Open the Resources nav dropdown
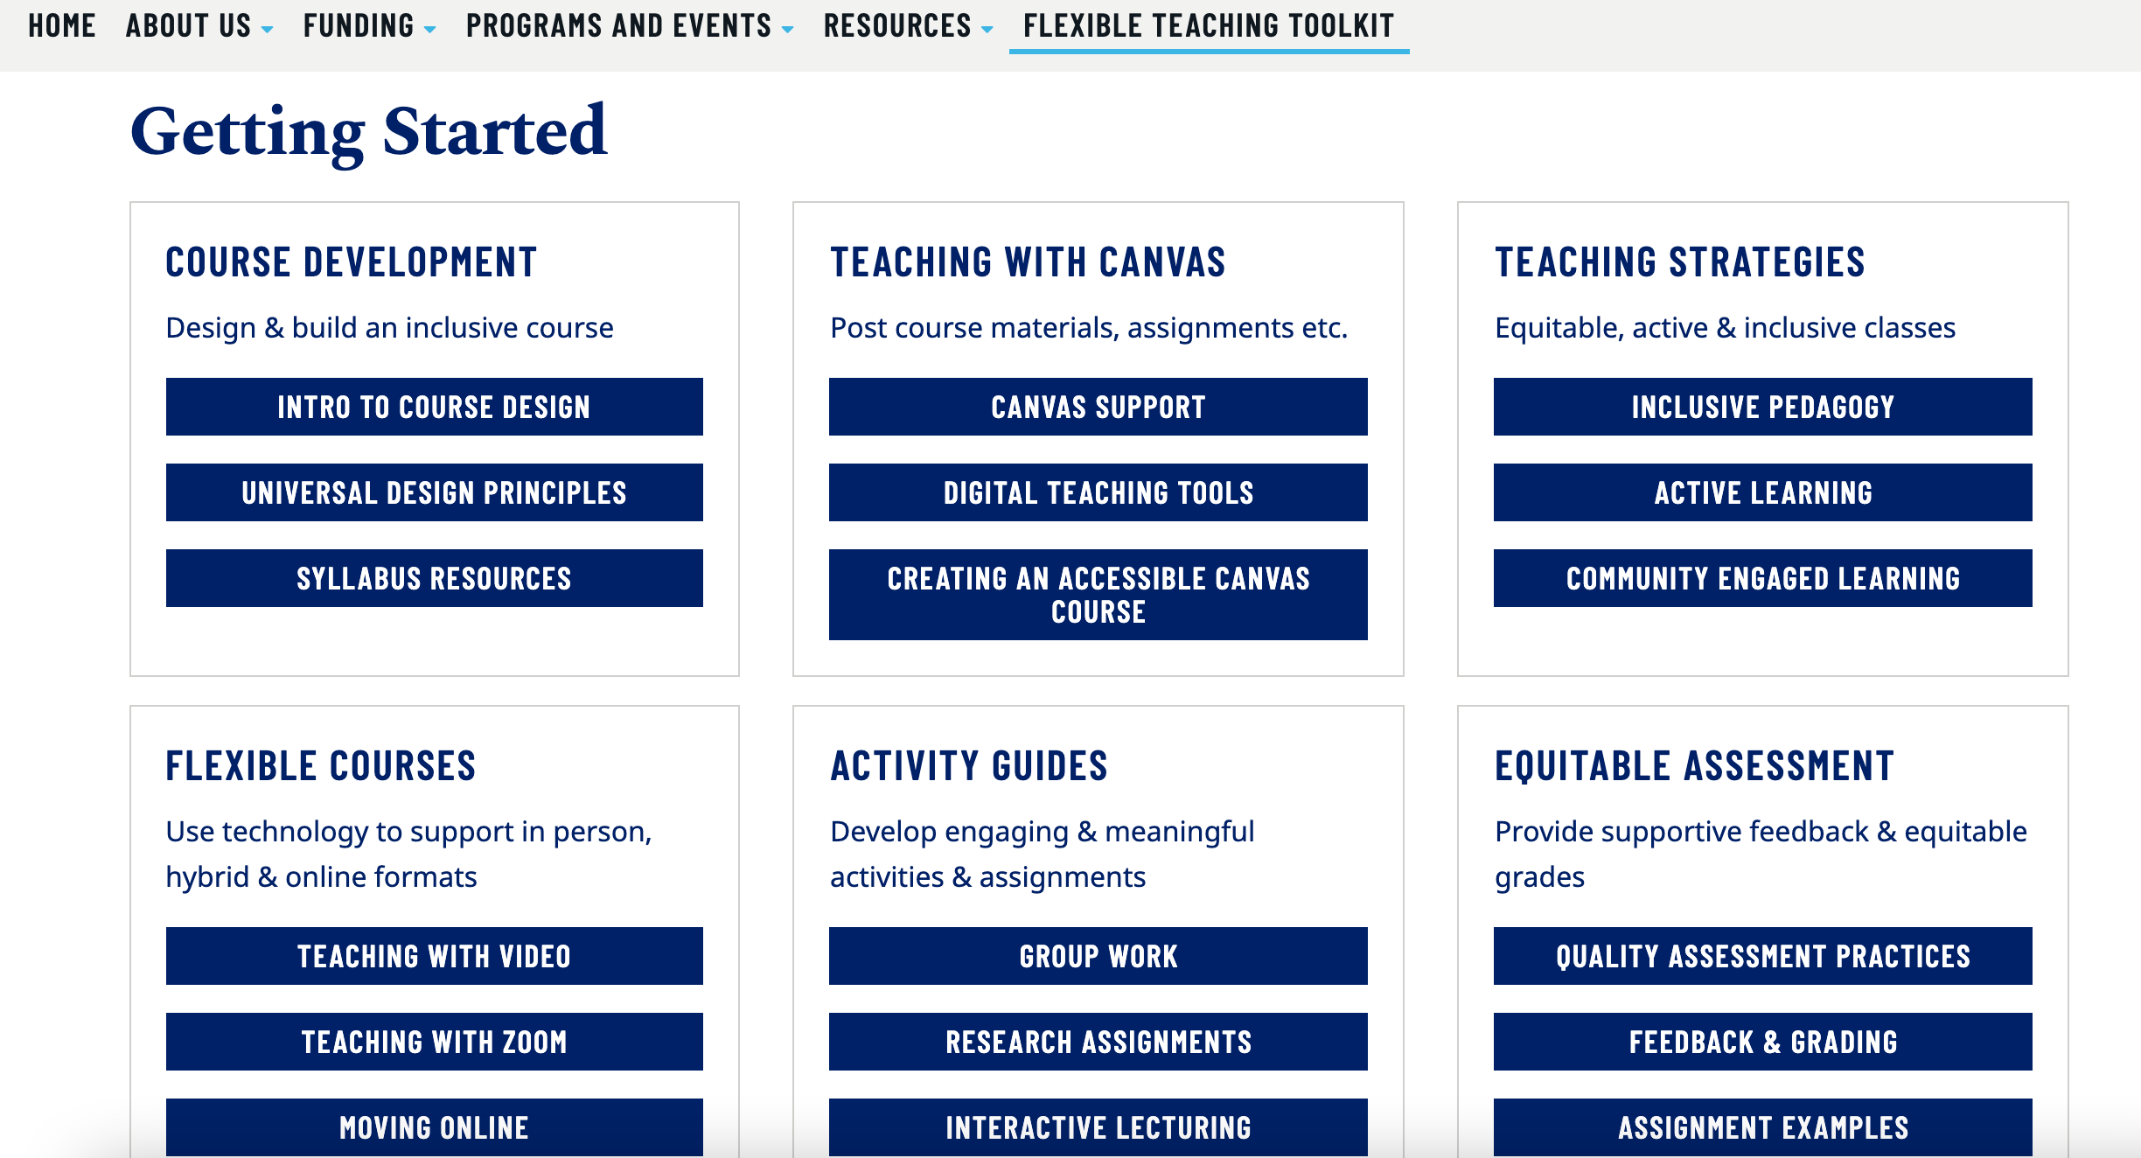 [907, 26]
